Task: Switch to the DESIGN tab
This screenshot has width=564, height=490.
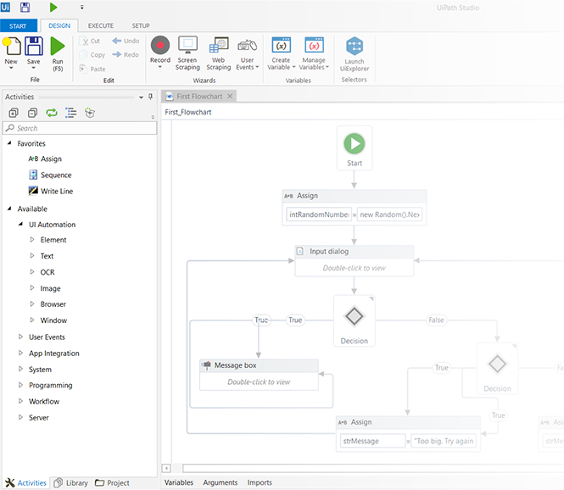Action: click(x=59, y=26)
